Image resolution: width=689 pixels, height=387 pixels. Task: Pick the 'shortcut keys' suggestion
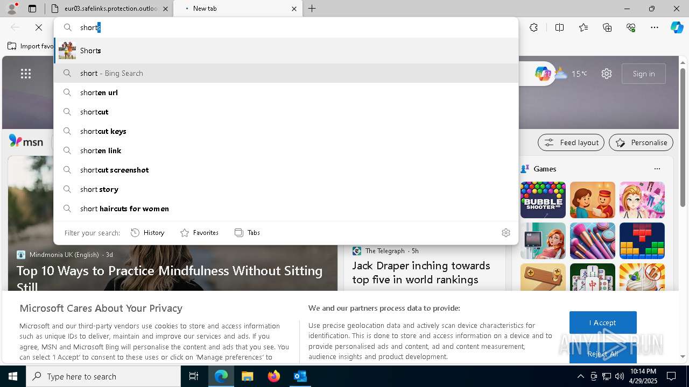point(286,131)
